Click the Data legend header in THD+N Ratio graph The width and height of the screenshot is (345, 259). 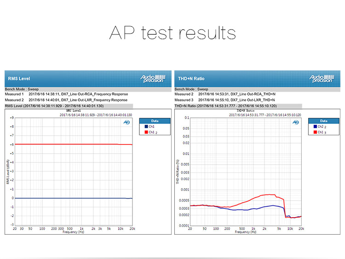324,121
